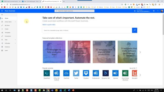Switch to the Mail Outlook browser tab
The height and width of the screenshot is (92, 164).
click(x=31, y=2)
